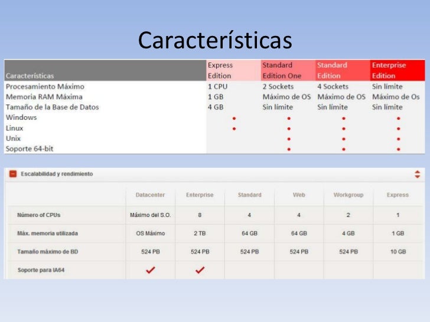This screenshot has width=430, height=322.
Task: Click the Enterprise Edition dot in Linux row
Action: 399,129
